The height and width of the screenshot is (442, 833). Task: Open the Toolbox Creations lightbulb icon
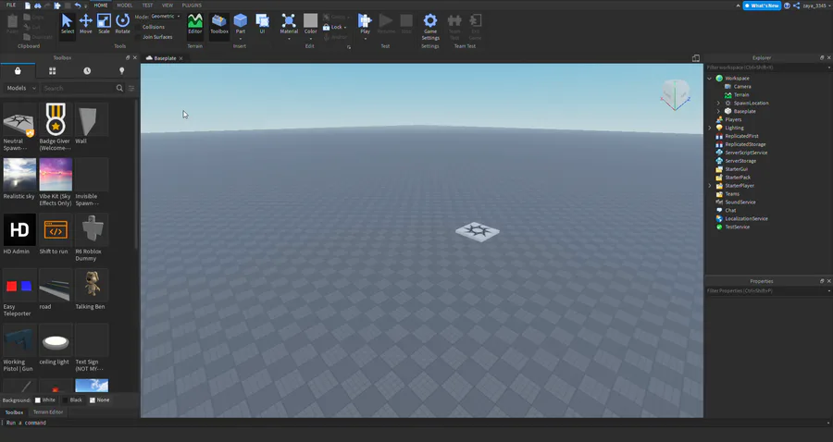click(121, 70)
